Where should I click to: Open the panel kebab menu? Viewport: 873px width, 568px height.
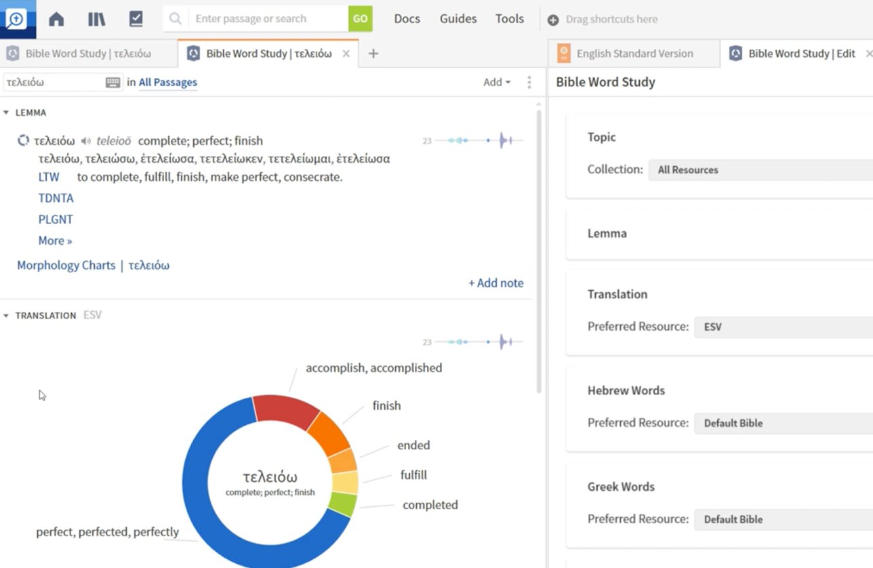pyautogui.click(x=529, y=83)
